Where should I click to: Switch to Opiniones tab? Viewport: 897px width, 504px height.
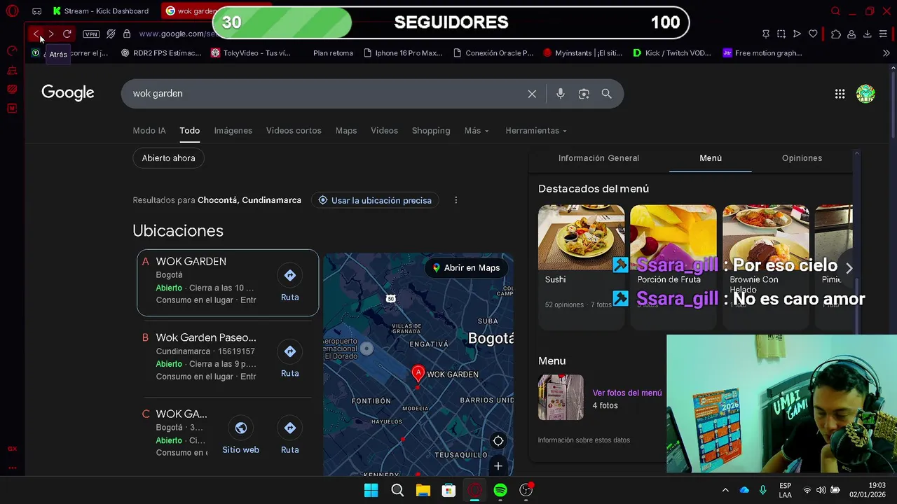point(802,158)
